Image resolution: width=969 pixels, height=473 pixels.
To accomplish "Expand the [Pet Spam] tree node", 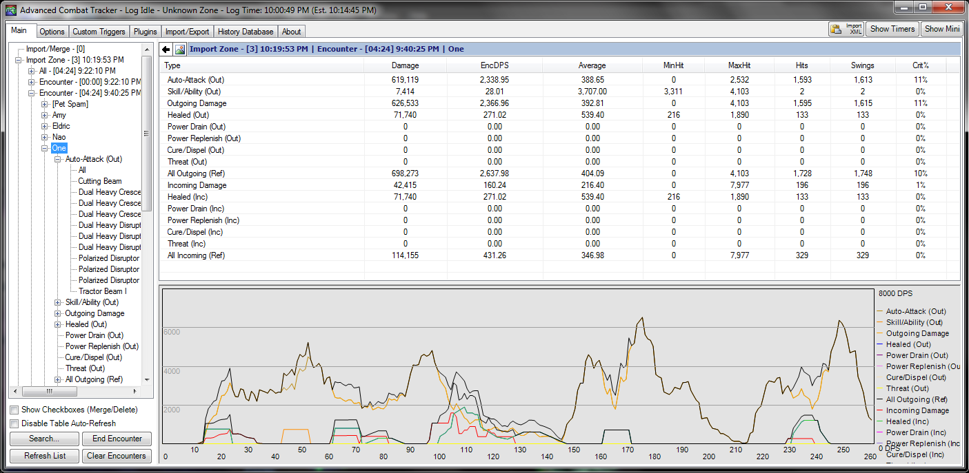I will coord(45,104).
